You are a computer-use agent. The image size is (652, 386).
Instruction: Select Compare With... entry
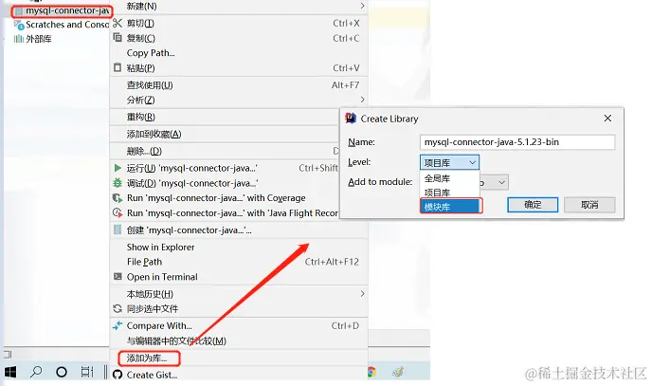click(239, 326)
